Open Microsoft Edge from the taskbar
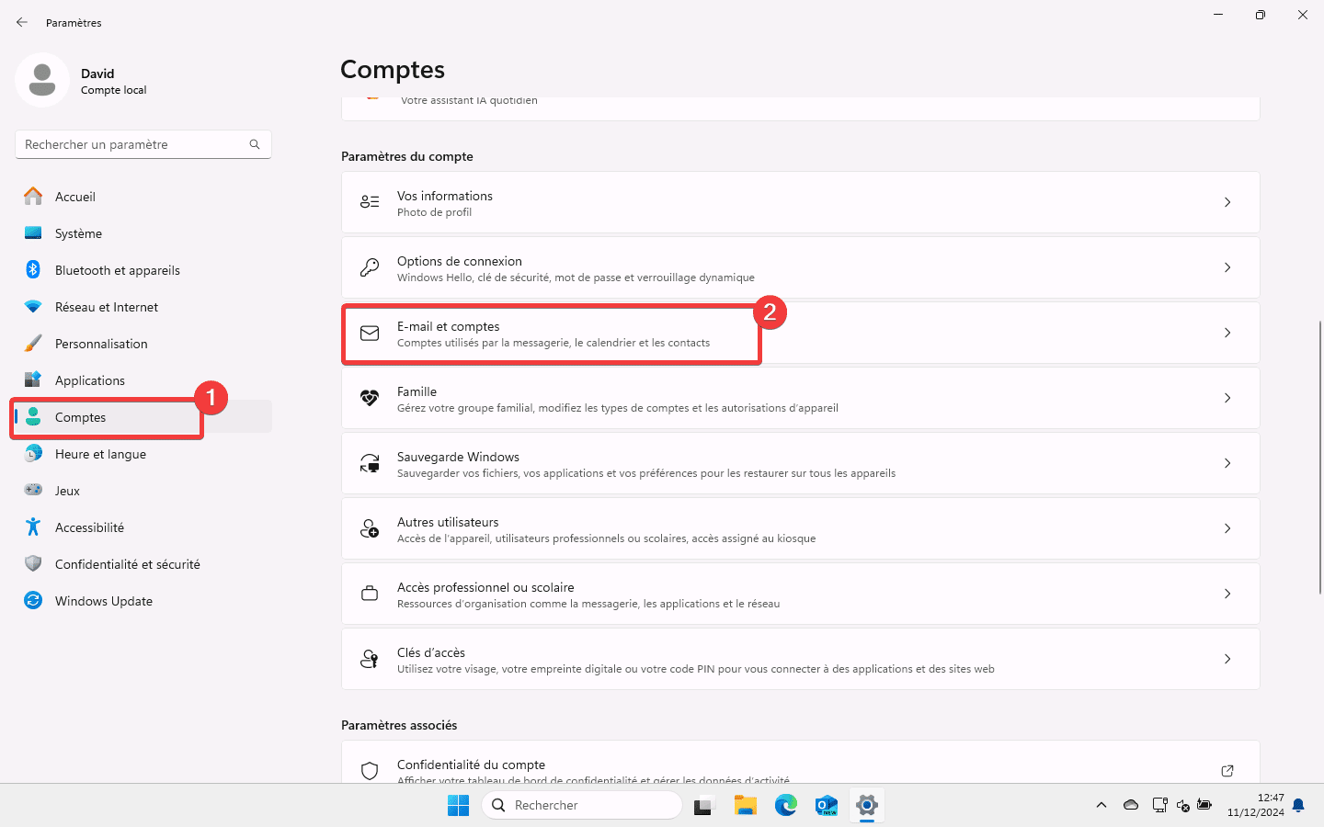Viewport: 1324px width, 827px height. coord(785,806)
